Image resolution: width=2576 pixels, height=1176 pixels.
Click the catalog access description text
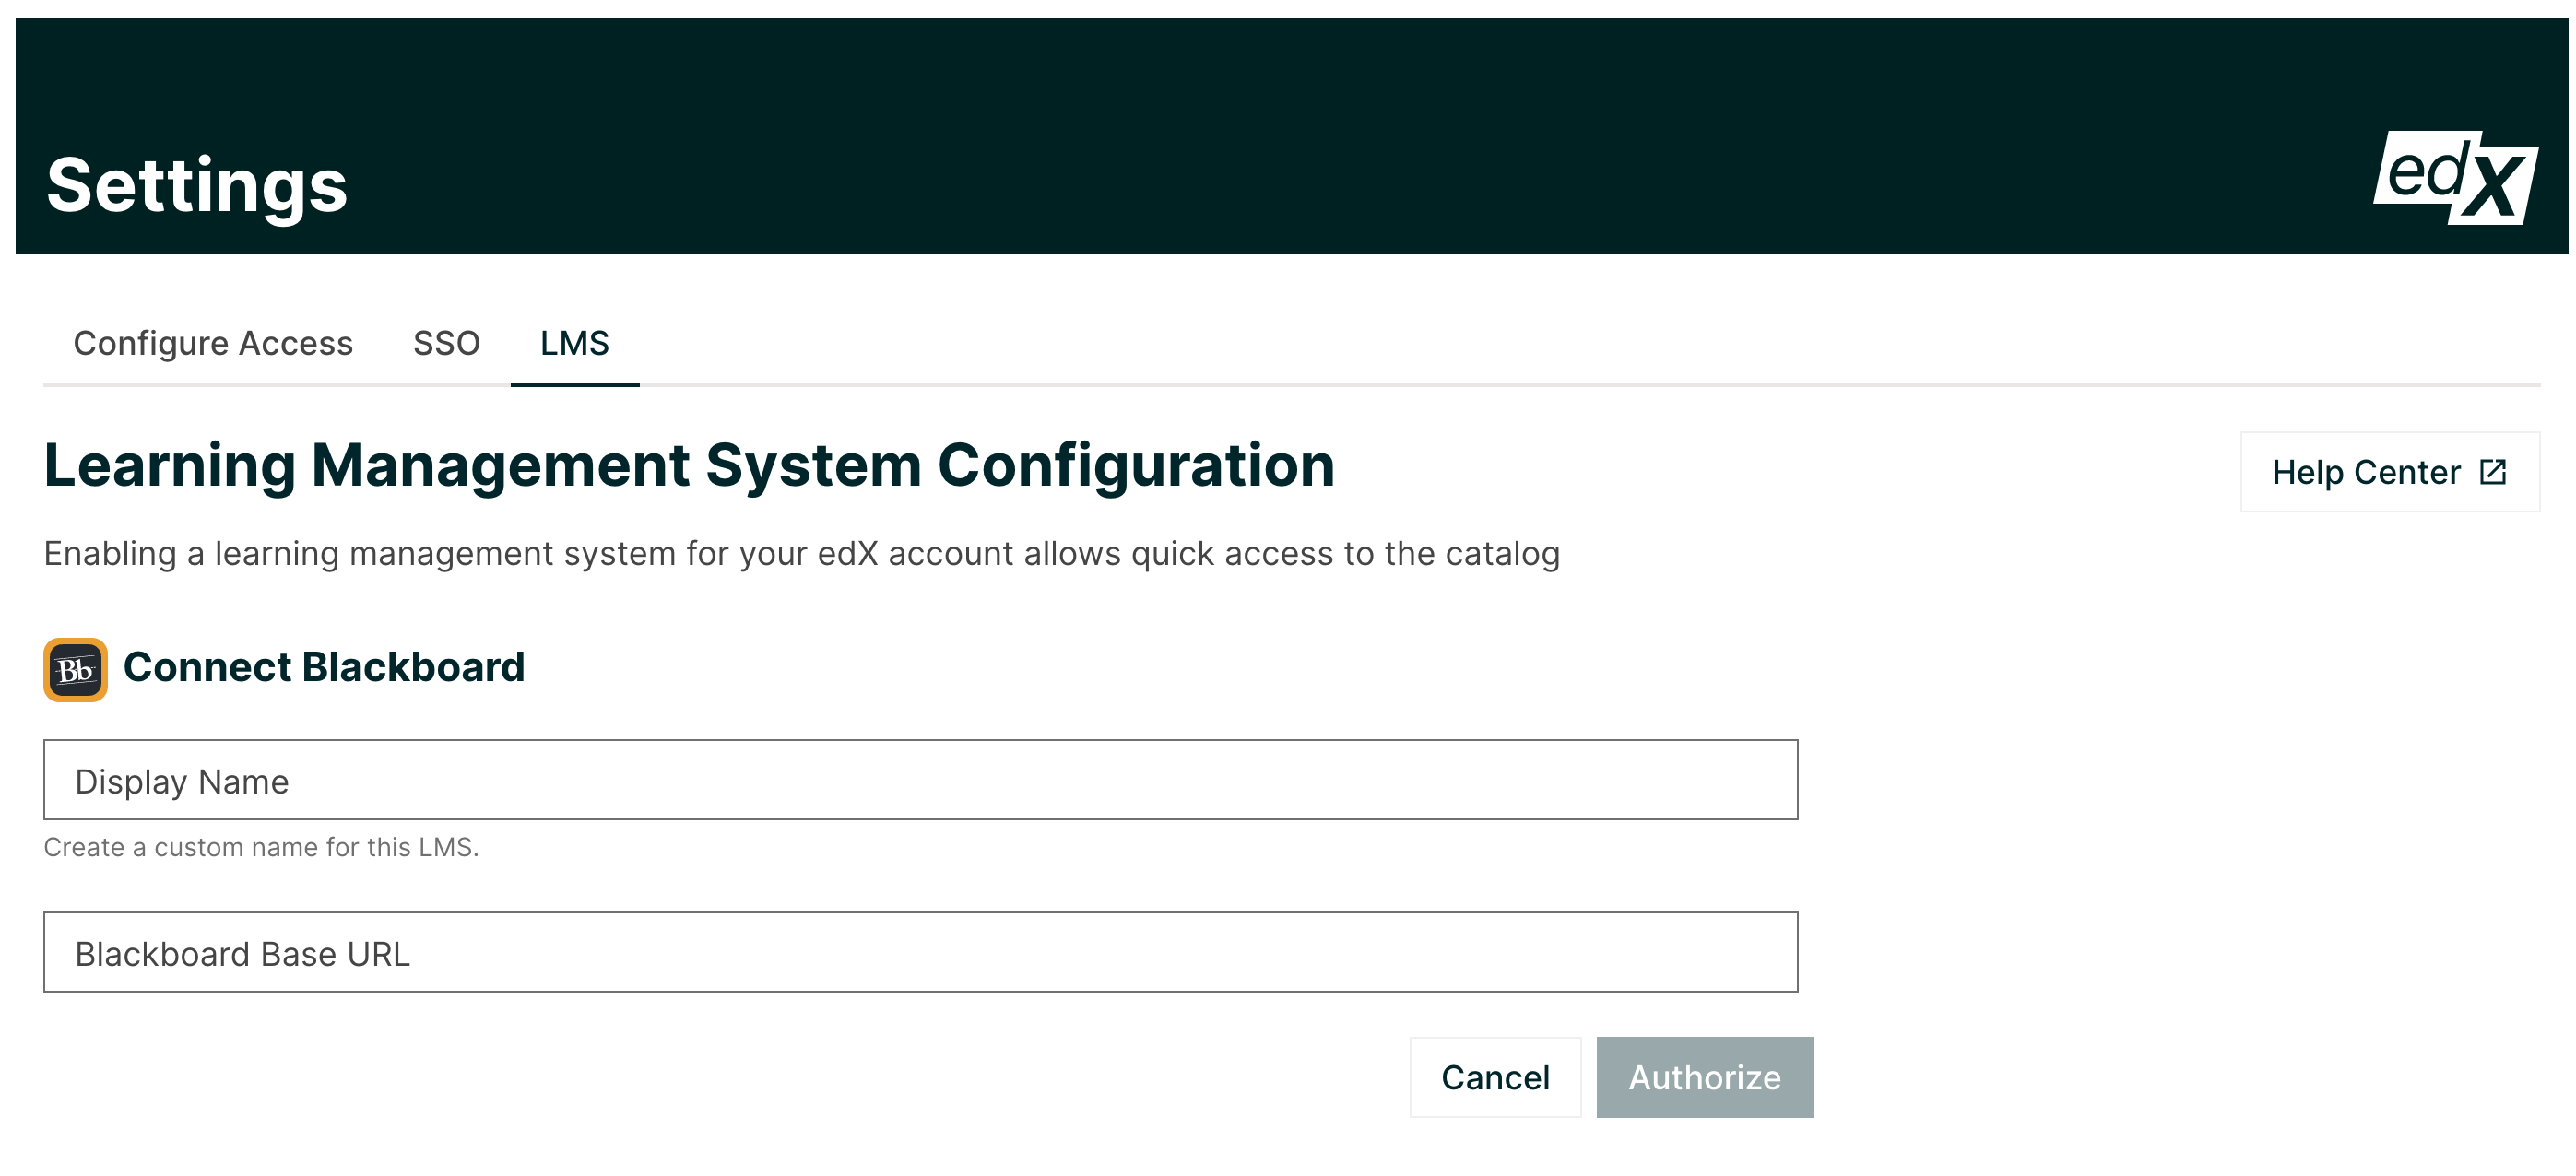point(800,552)
